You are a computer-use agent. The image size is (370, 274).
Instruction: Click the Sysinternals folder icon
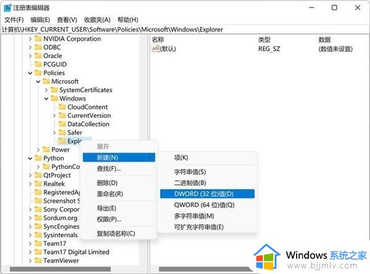click(38, 235)
